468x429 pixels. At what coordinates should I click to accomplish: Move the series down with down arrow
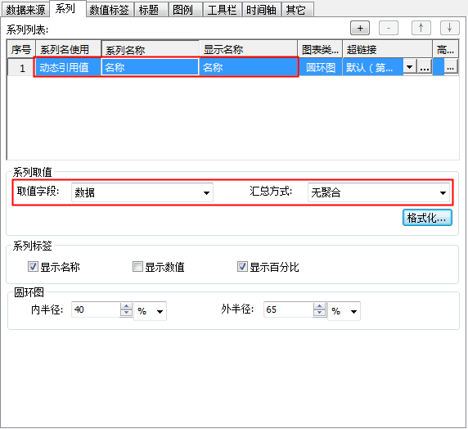click(x=449, y=28)
